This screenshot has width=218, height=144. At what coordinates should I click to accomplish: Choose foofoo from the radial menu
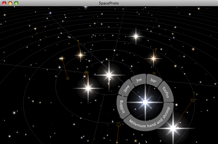point(166,92)
